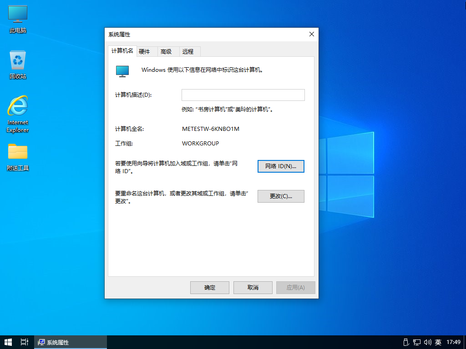Click the USB safely remove tray icon

click(407, 342)
